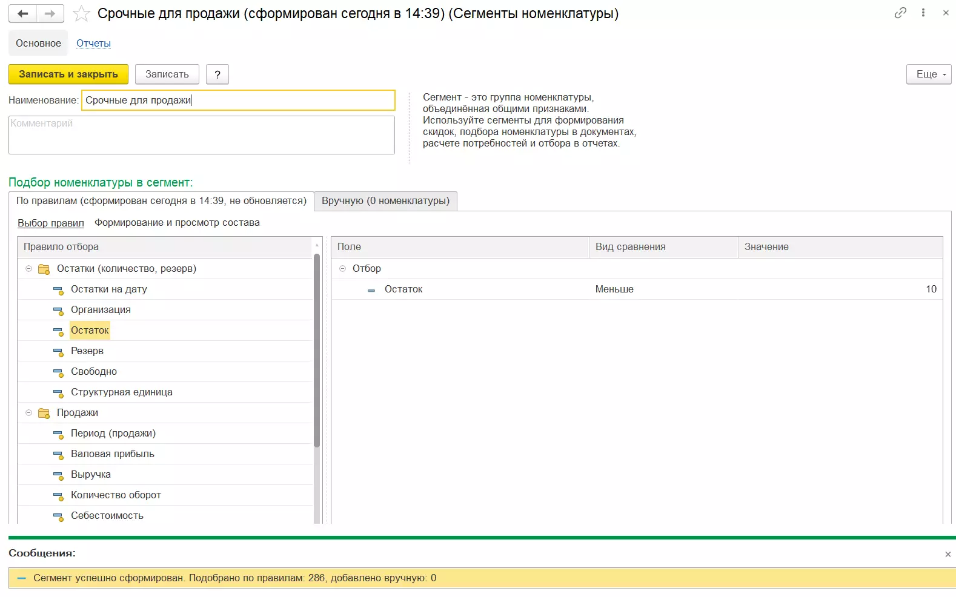Open the Отчеты section link
The image size is (956, 597).
93,43
